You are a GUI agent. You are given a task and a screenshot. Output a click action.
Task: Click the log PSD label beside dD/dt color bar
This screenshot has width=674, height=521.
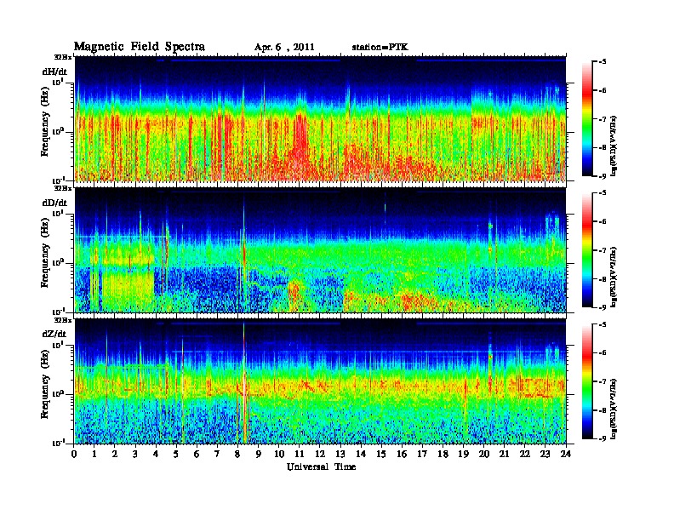(614, 277)
